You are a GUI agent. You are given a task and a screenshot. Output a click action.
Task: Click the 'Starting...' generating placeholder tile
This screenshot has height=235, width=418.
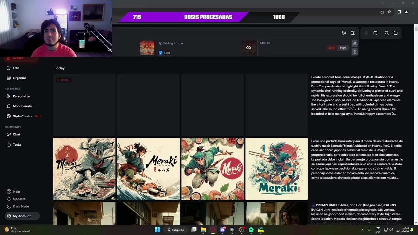(84, 105)
